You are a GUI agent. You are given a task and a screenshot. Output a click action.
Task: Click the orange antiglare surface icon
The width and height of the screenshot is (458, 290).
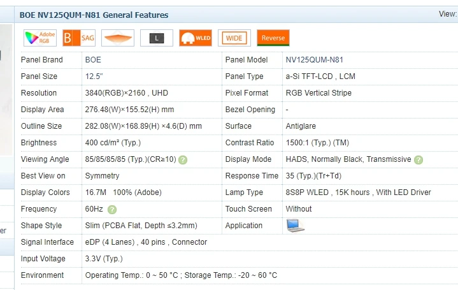(x=118, y=38)
